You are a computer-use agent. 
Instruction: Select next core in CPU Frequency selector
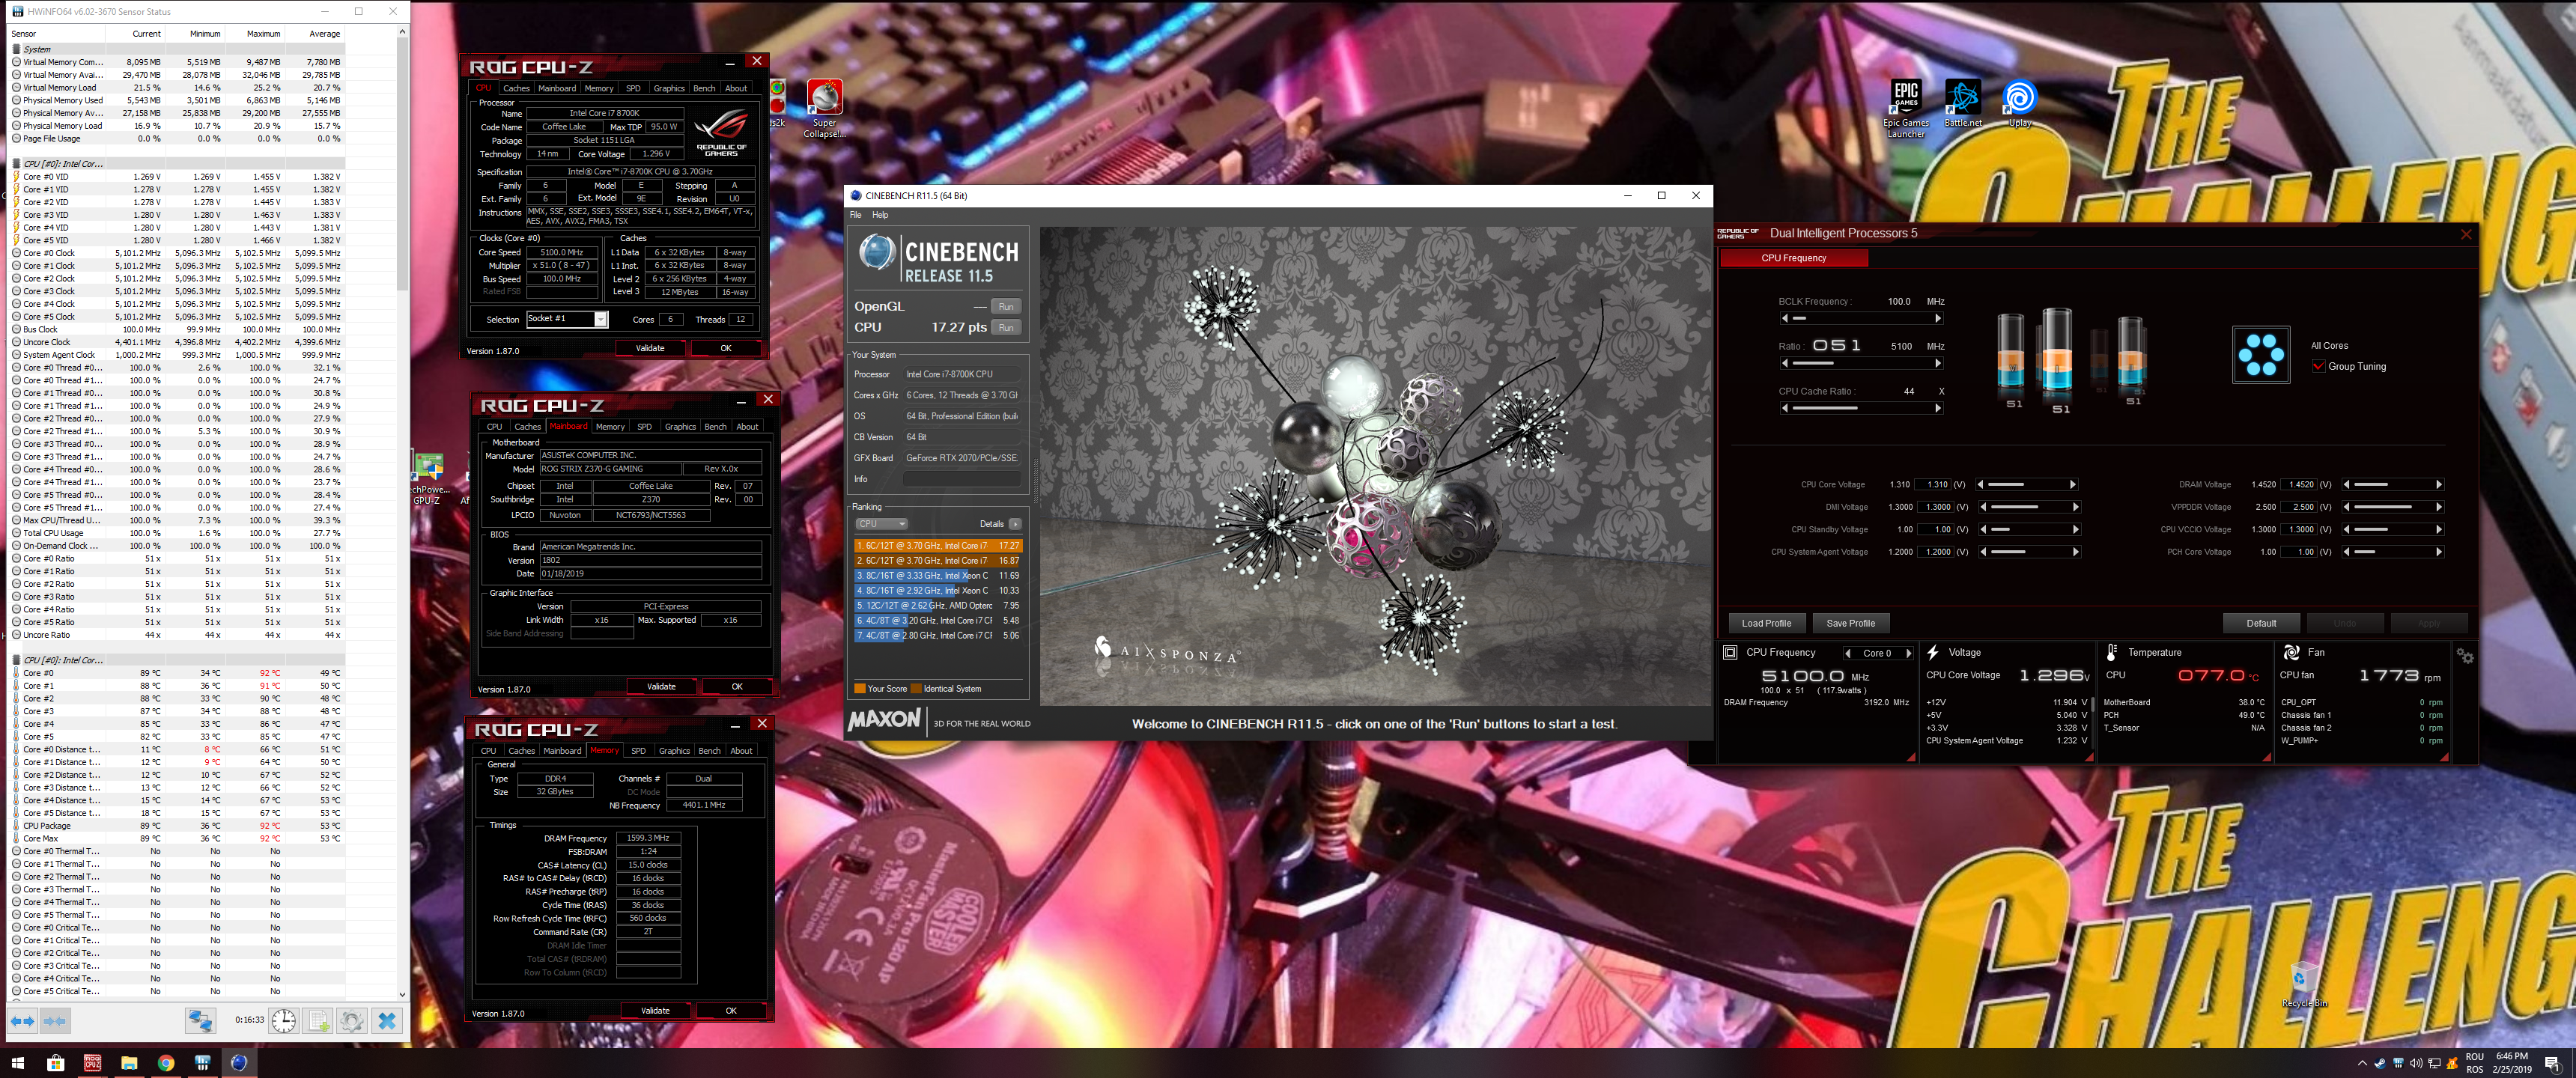(x=1909, y=653)
